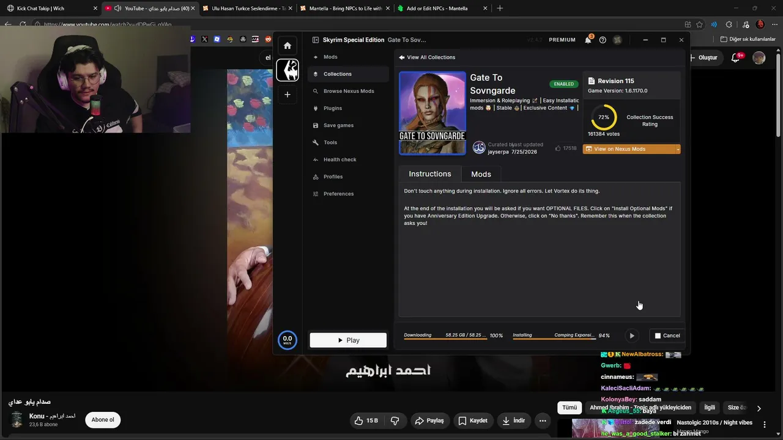The width and height of the screenshot is (783, 440).
Task: Click the green ENABLED badge
Action: coord(563,84)
